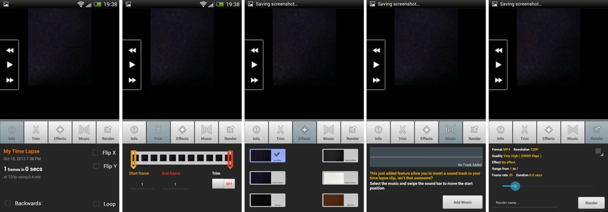Tap fast-forward icon on the Info screen
Viewport: 608px width, 212px height.
click(x=9, y=80)
